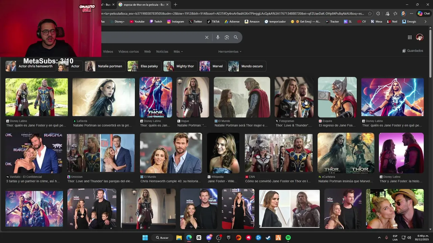Viewport: 433px width, 243px height.
Task: Open Google Lens image search icon
Action: (227, 37)
